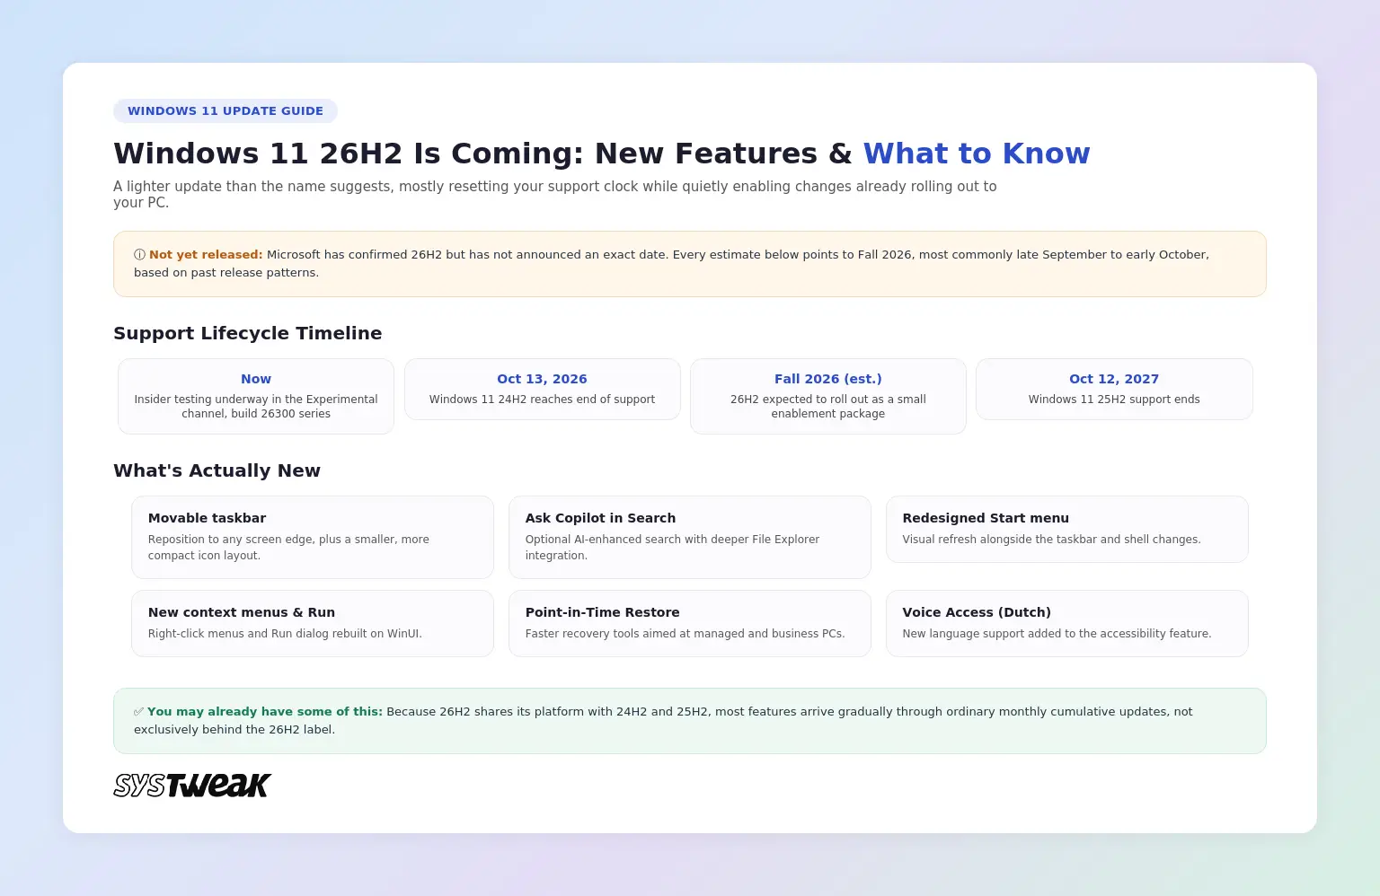1380x896 pixels.
Task: Click the Windows 11 Update Guide badge
Action: point(226,111)
